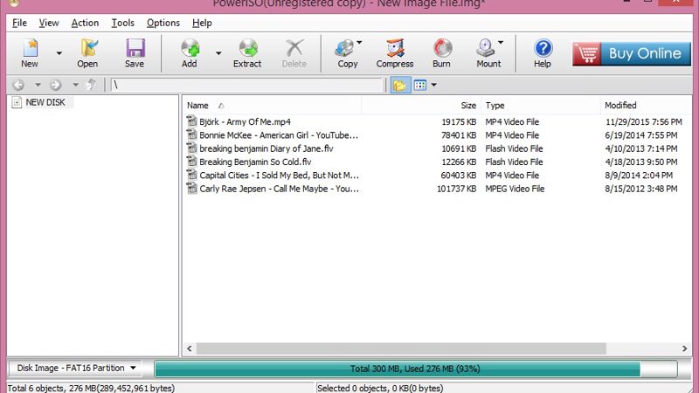Open the forward history dropdown arrow

[75, 85]
